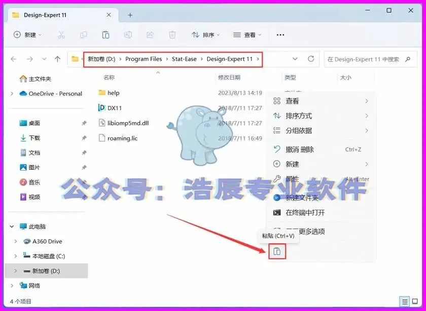Add a new tab with plus button

click(130, 15)
